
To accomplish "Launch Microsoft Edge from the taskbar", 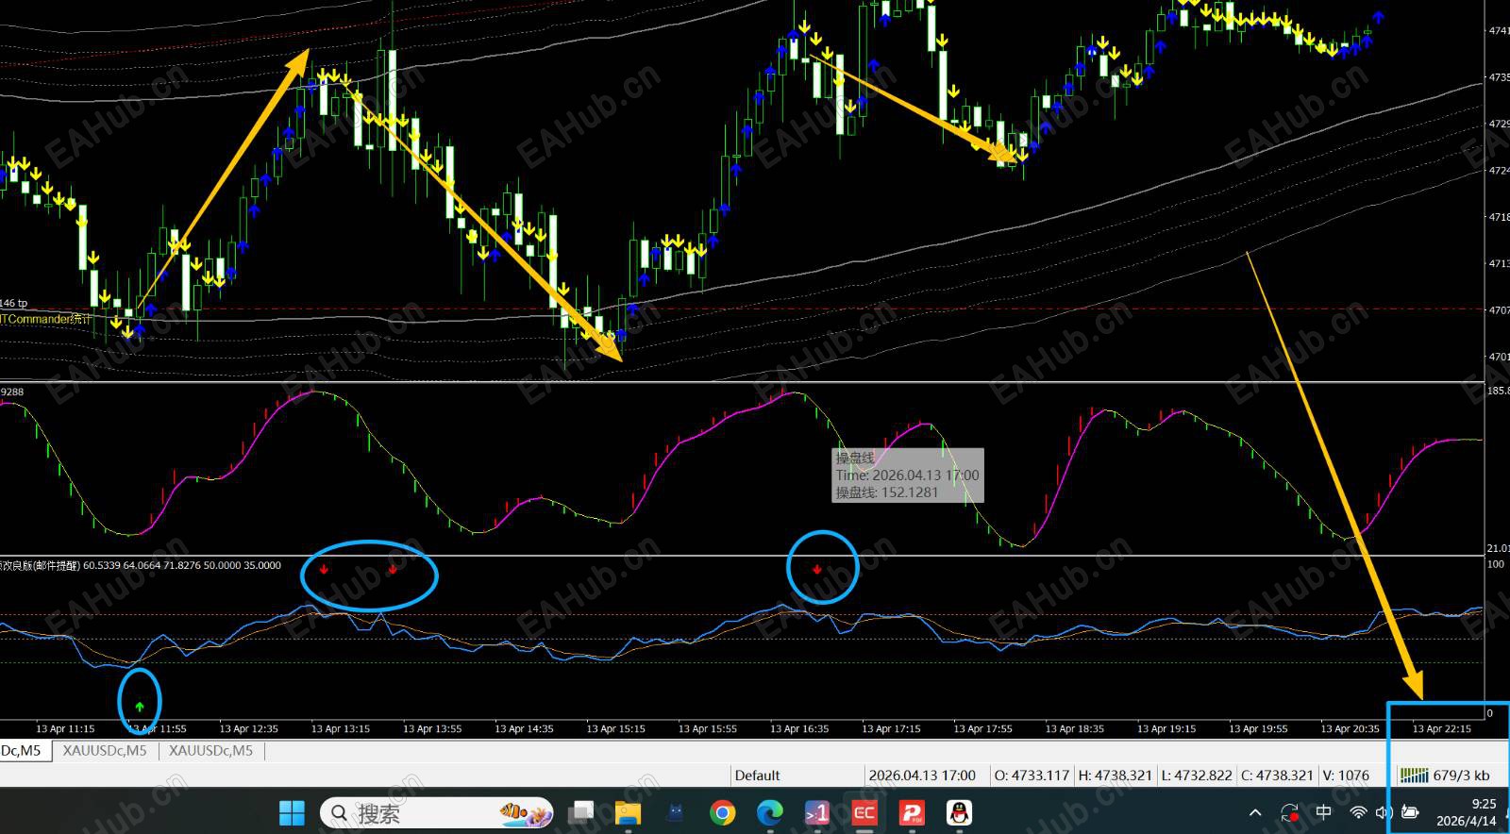I will pos(770,812).
